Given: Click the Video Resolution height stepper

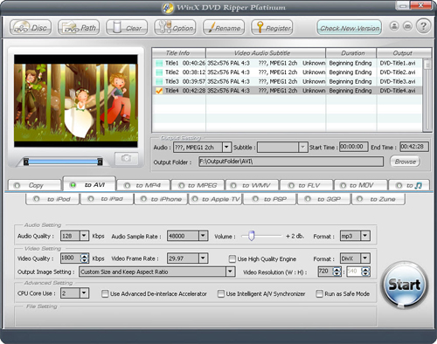Looking at the screenshot, I should pyautogui.click(x=366, y=272).
